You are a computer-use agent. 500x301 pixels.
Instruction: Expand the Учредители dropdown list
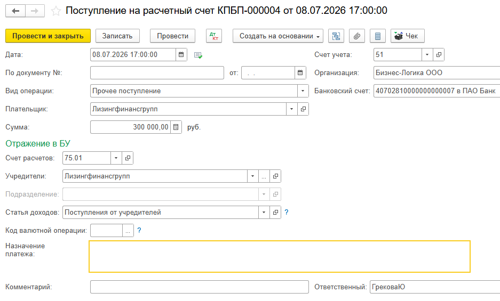click(252, 176)
